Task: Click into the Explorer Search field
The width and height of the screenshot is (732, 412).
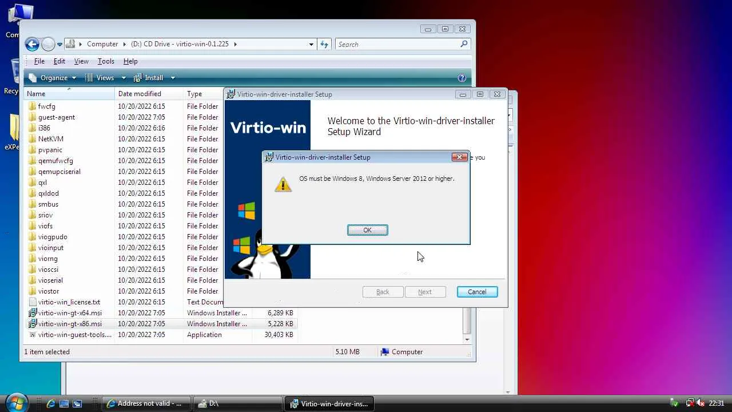Action: (397, 44)
